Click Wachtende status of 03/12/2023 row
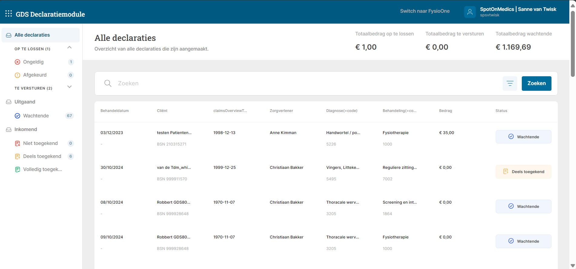The image size is (576, 269). coord(523,137)
